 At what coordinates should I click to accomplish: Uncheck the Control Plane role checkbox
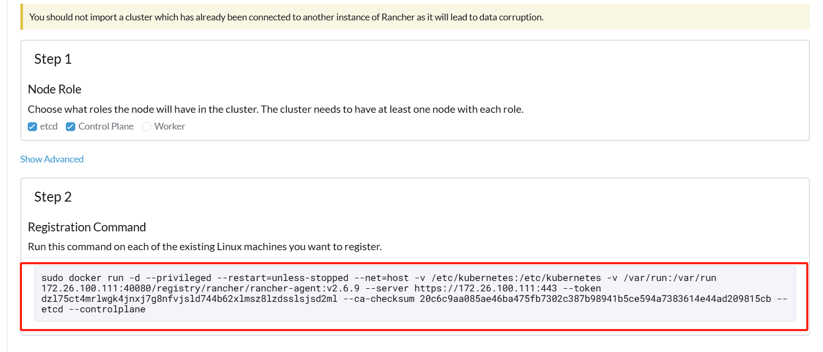pos(71,127)
